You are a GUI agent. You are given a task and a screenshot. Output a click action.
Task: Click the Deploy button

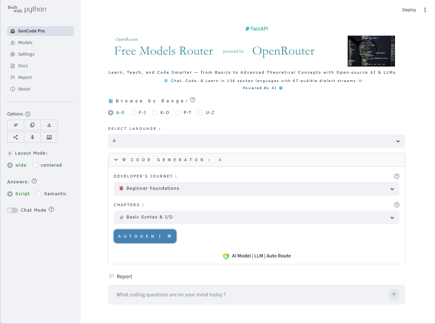pyautogui.click(x=409, y=10)
